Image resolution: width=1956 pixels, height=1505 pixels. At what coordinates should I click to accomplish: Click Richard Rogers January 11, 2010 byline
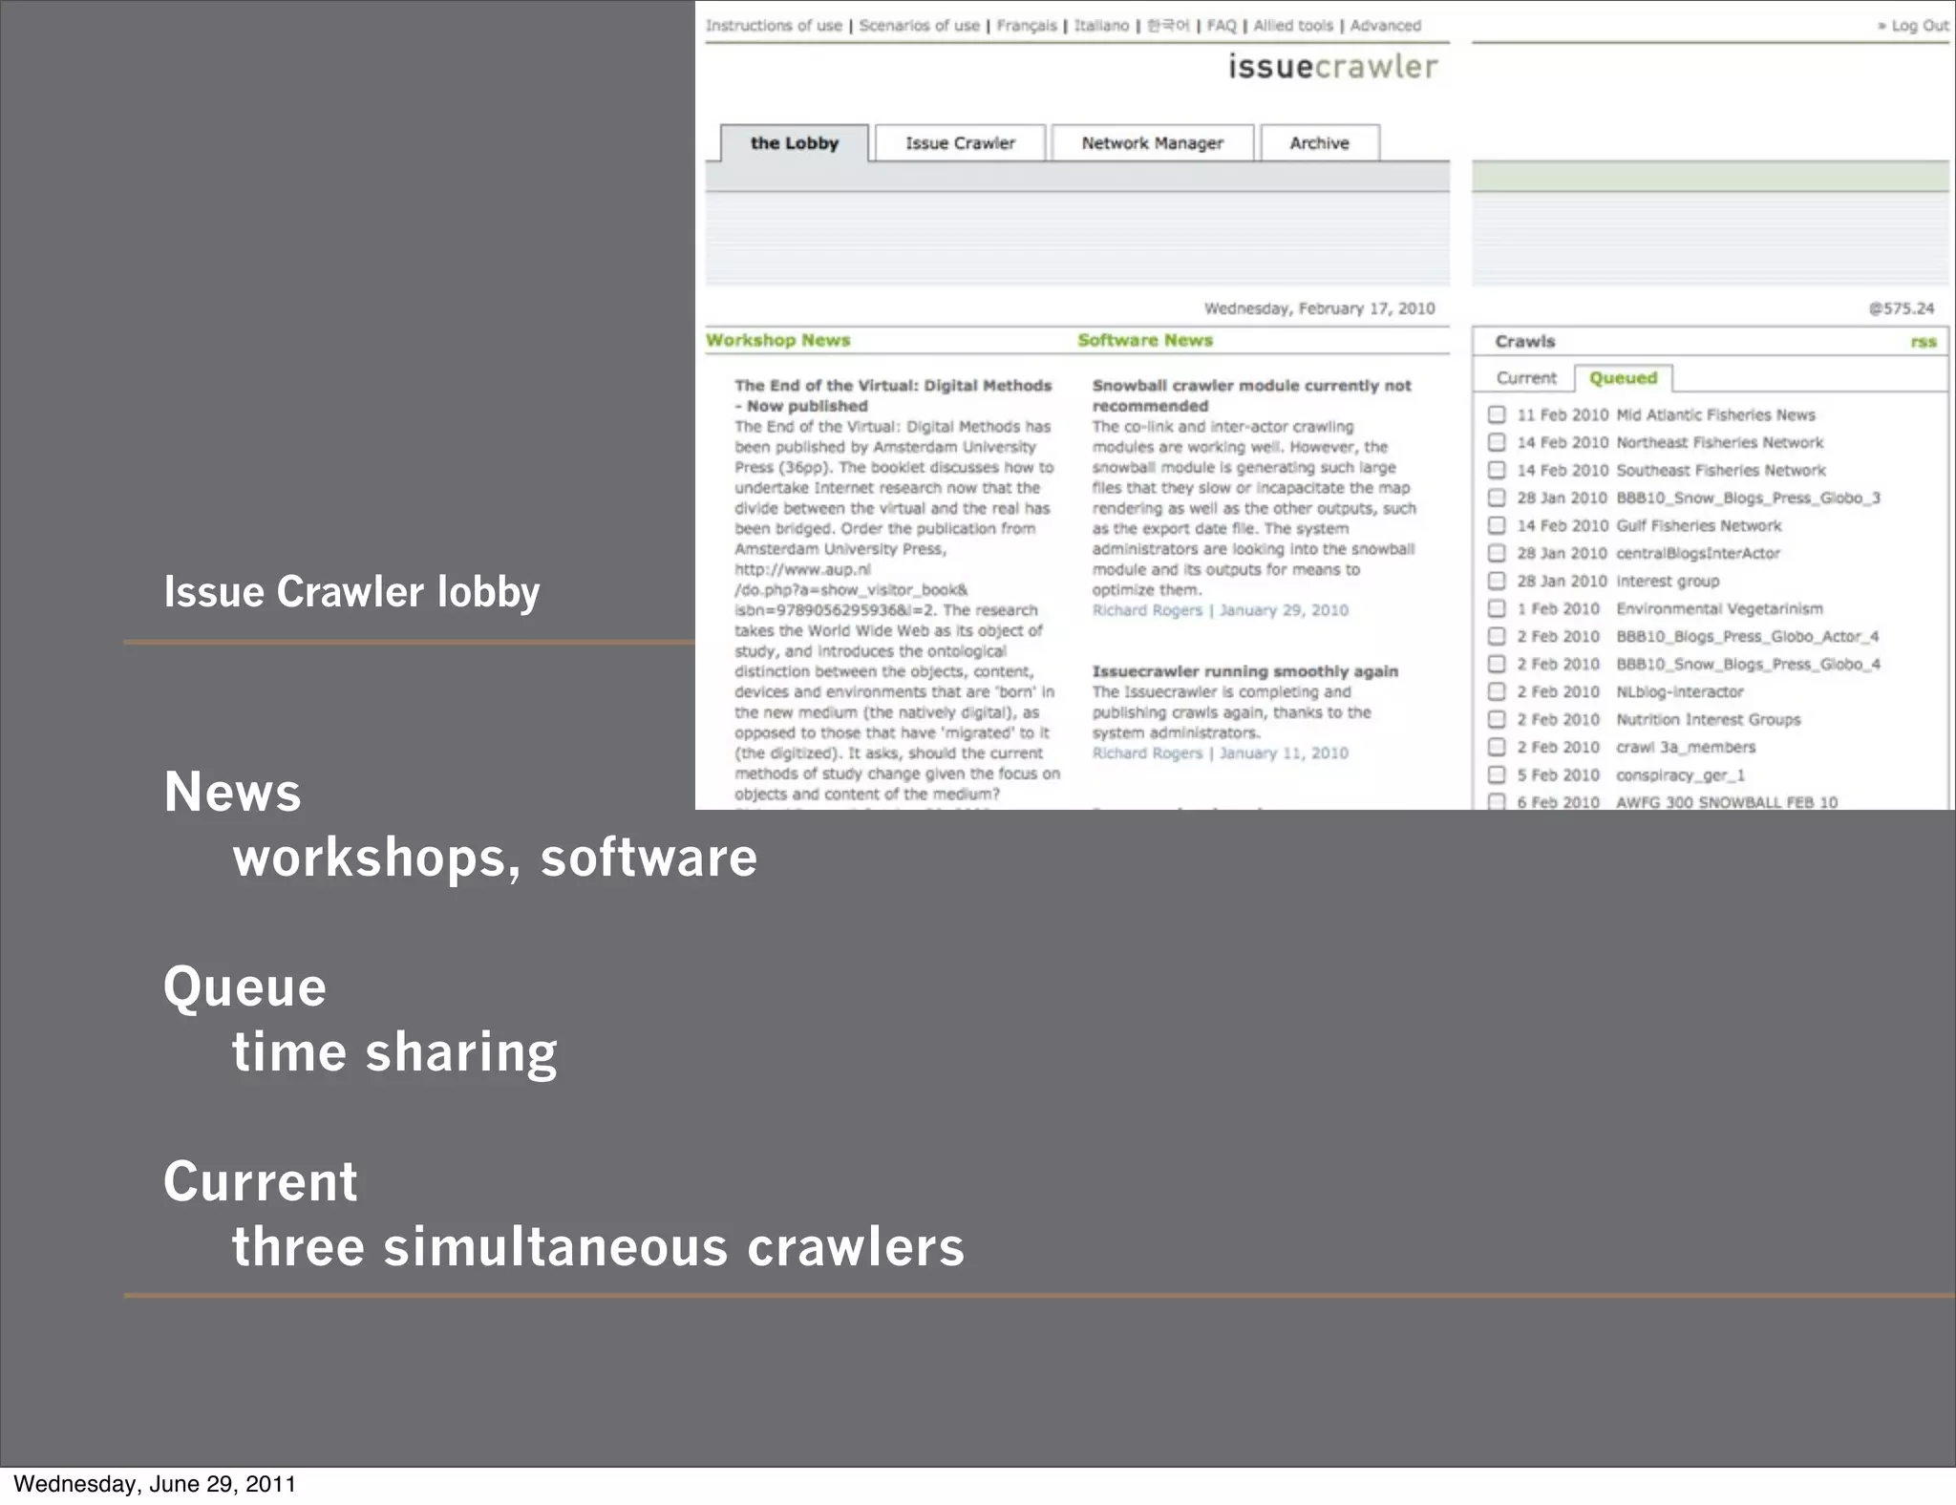click(x=1220, y=753)
